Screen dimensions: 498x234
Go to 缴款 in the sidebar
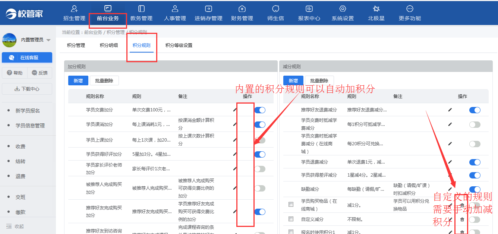[x=21, y=212]
